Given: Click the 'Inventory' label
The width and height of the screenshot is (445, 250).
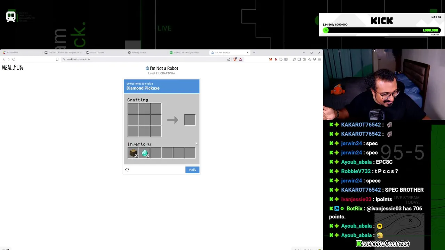Looking at the screenshot, I should click(x=139, y=144).
